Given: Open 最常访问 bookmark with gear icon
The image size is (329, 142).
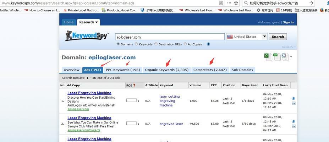Looking at the screenshot, I should coord(265,10).
